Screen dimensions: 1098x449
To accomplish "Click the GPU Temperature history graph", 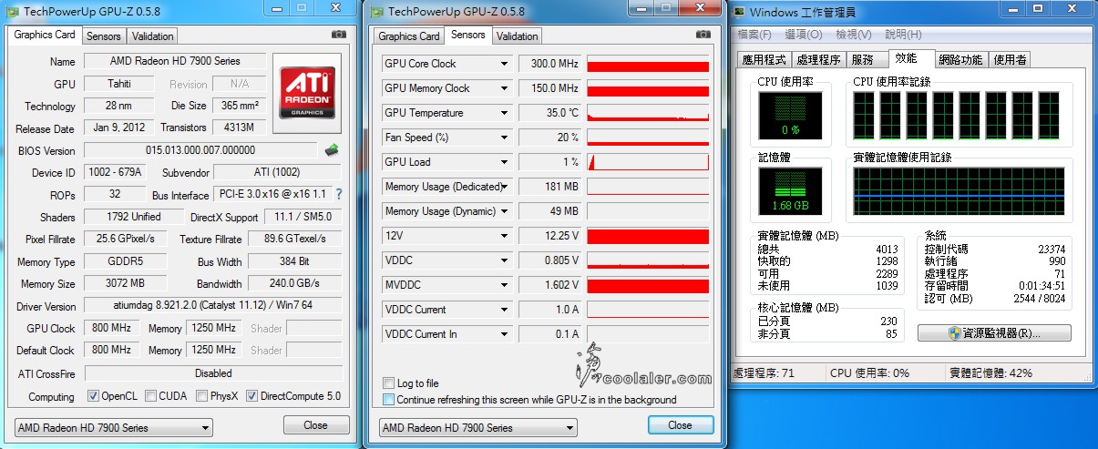I will click(x=648, y=113).
